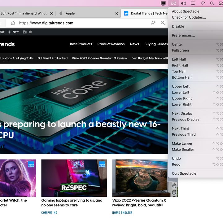Open Best Budget Mechanical trending link
Screen dimensions: 223x223
tap(150, 58)
